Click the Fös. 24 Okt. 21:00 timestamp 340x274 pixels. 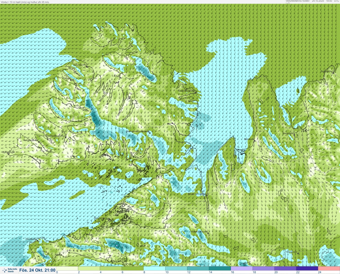[37, 270]
